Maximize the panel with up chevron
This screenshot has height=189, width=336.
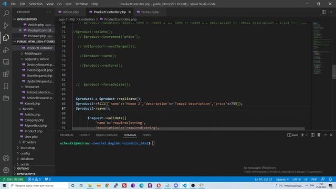pos(325,135)
